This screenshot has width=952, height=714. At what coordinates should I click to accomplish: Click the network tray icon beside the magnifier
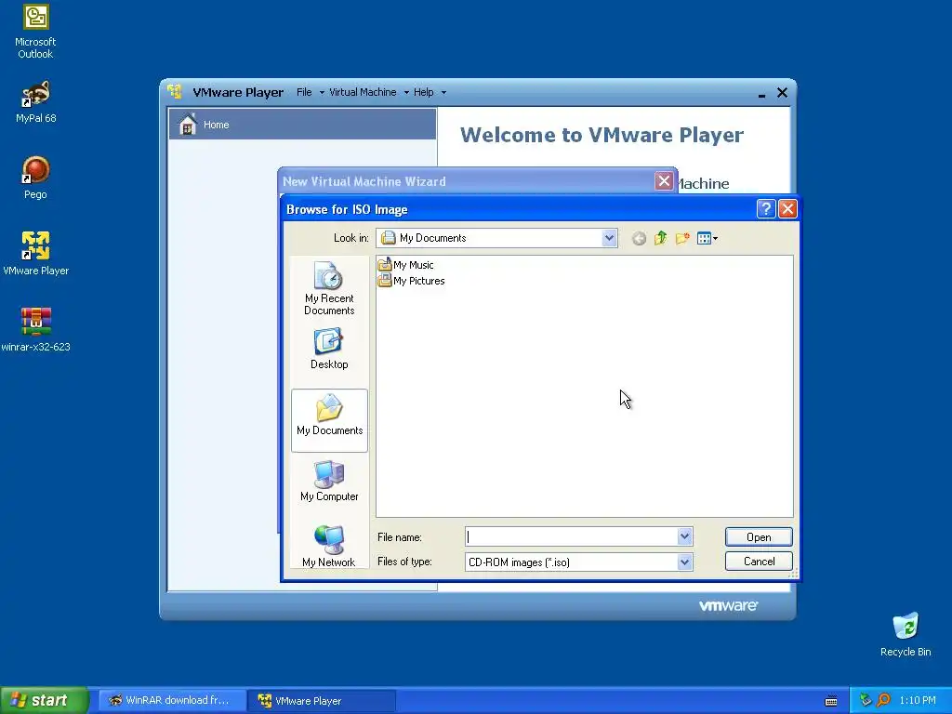[866, 700]
